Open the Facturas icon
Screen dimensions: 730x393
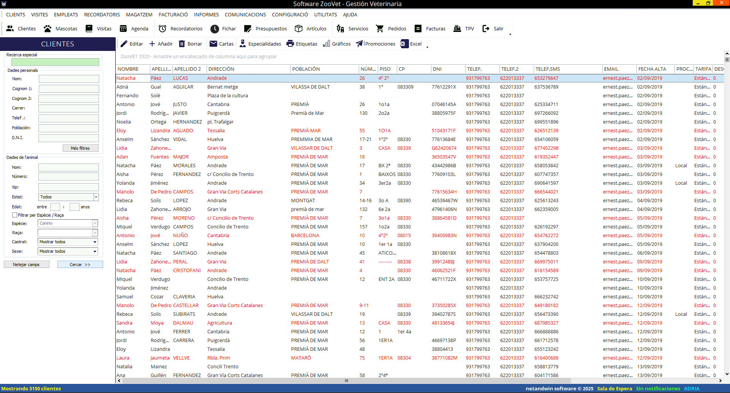(418, 29)
